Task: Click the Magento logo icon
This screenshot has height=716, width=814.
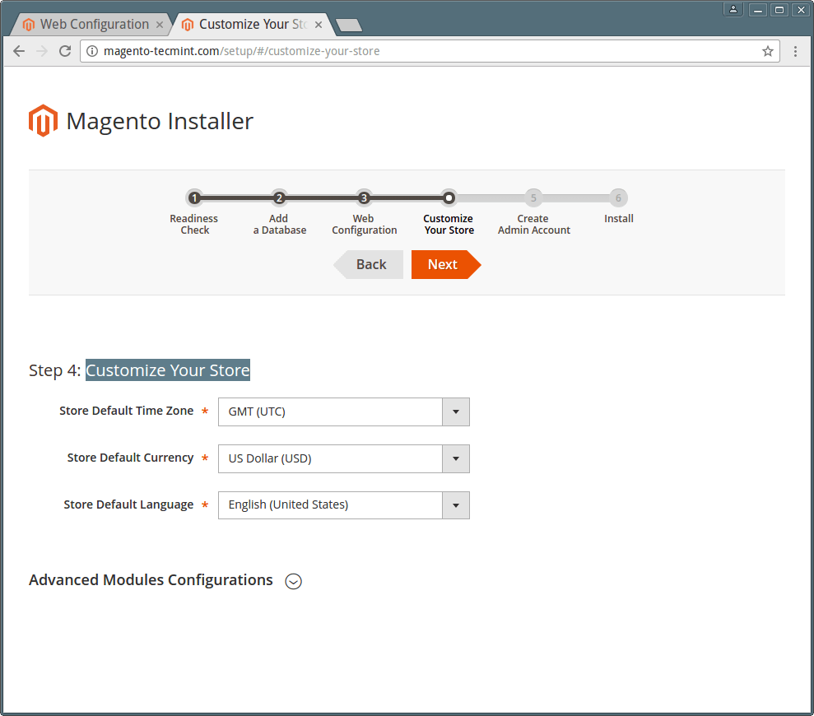Action: (x=43, y=120)
